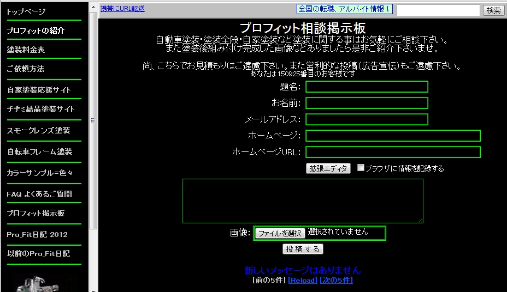Viewport: 507px width, 292px height.
Task: Click the message body textarea
Action: 303,201
